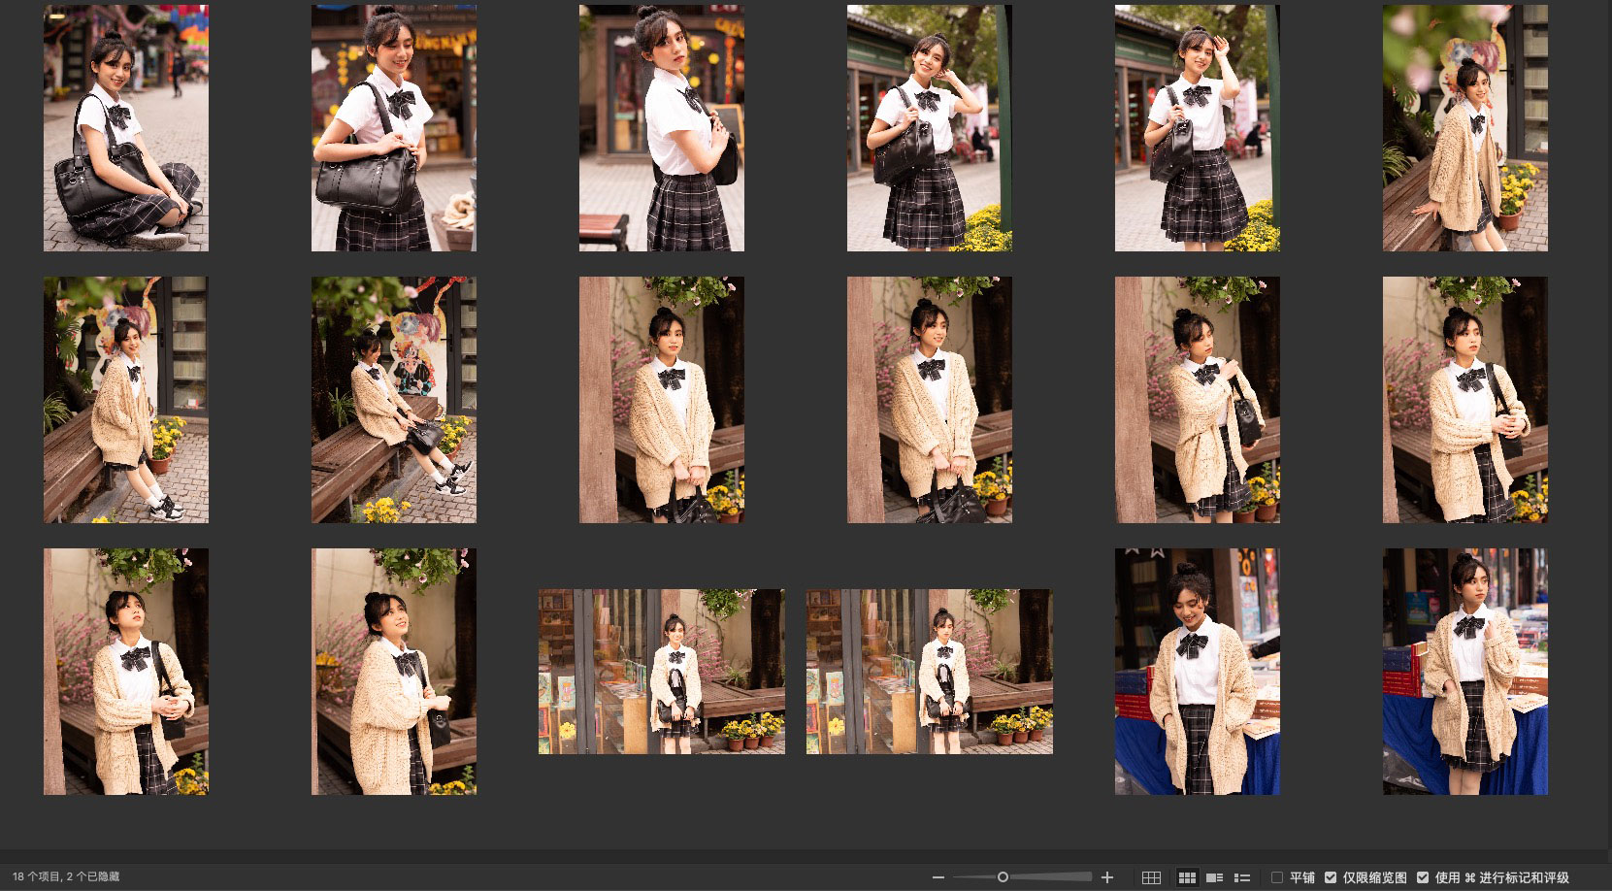Click the item count status text
Viewport: 1612px width, 891px height.
click(x=66, y=876)
